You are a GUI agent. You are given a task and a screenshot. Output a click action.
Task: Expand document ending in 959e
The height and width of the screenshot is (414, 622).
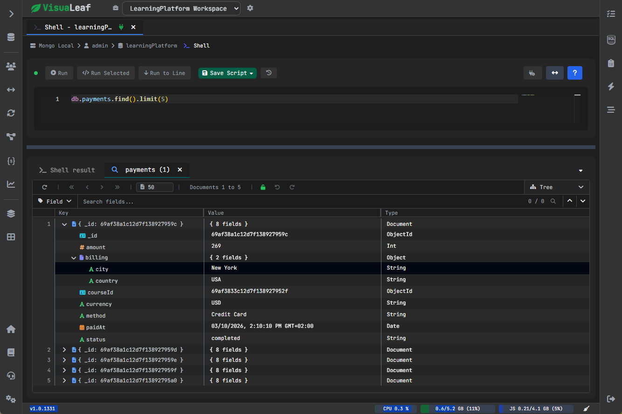click(x=65, y=360)
